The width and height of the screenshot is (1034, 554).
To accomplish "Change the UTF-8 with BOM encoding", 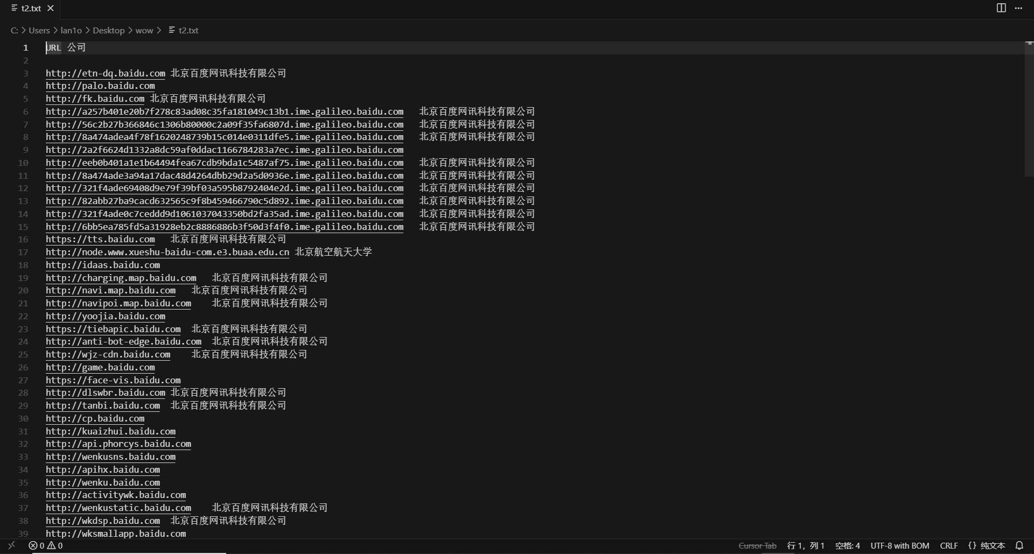I will click(900, 545).
